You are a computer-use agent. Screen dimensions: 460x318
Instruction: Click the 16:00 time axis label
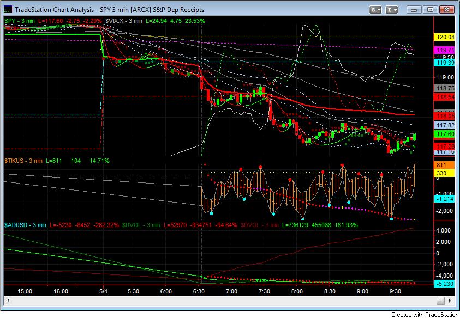61,291
